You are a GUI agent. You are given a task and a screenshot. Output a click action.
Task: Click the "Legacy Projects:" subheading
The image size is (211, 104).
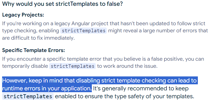tap(23, 15)
